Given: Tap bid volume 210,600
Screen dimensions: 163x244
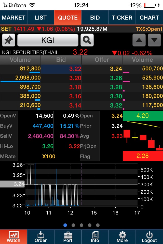Looking at the screenshot, I should [x=30, y=105].
